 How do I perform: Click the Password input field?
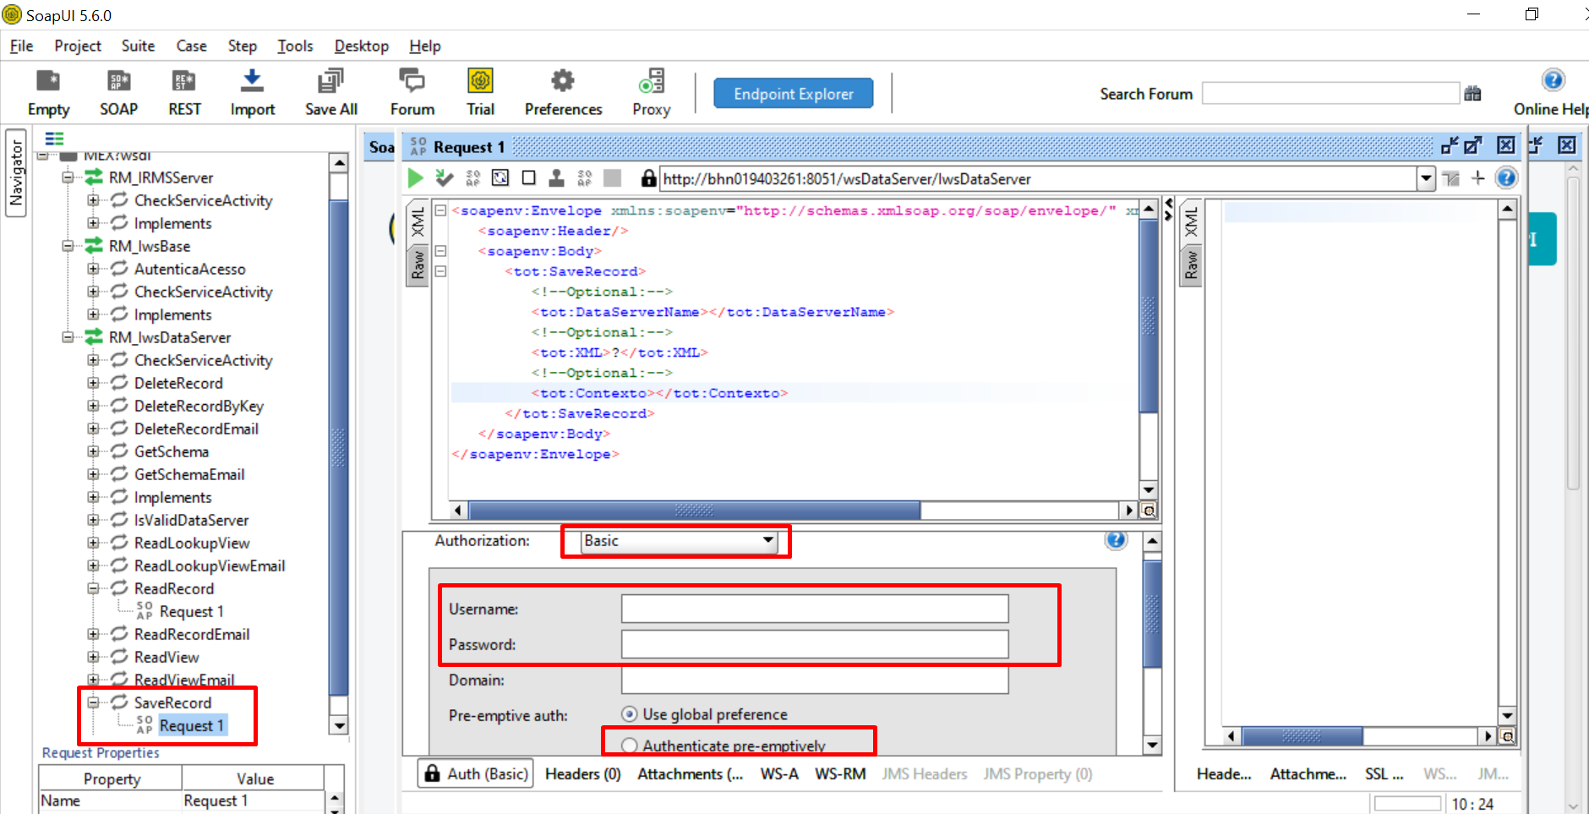pyautogui.click(x=815, y=644)
